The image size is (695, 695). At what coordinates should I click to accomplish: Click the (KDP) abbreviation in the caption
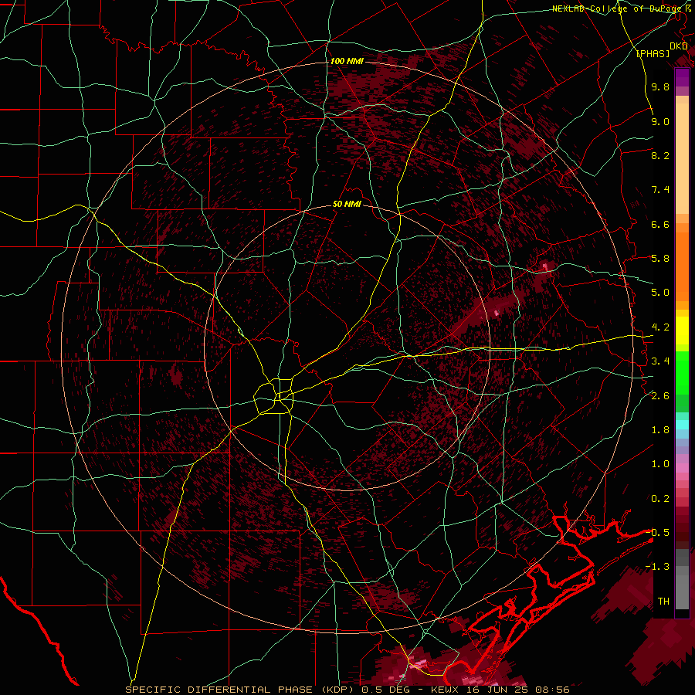339,690
